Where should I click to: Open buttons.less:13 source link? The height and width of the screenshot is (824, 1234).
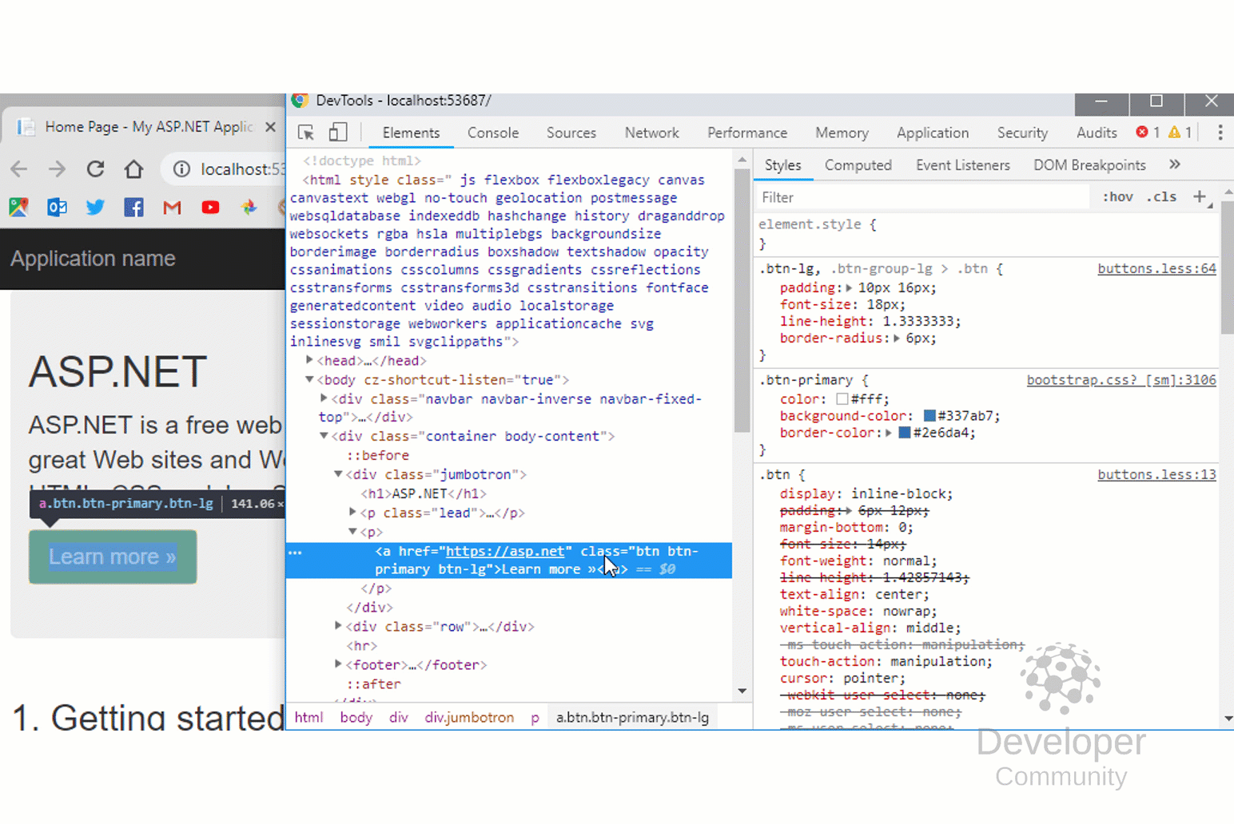point(1156,474)
